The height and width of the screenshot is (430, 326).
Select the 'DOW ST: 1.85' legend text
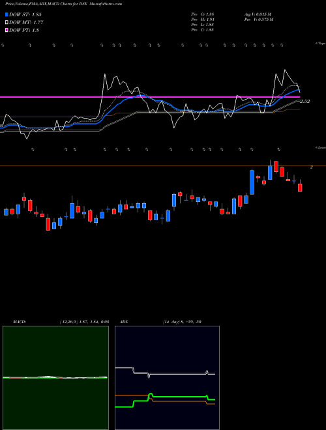[25, 14]
